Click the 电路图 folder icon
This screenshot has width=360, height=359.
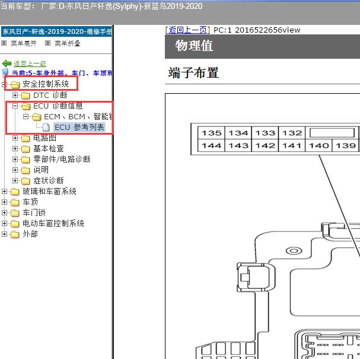point(26,138)
